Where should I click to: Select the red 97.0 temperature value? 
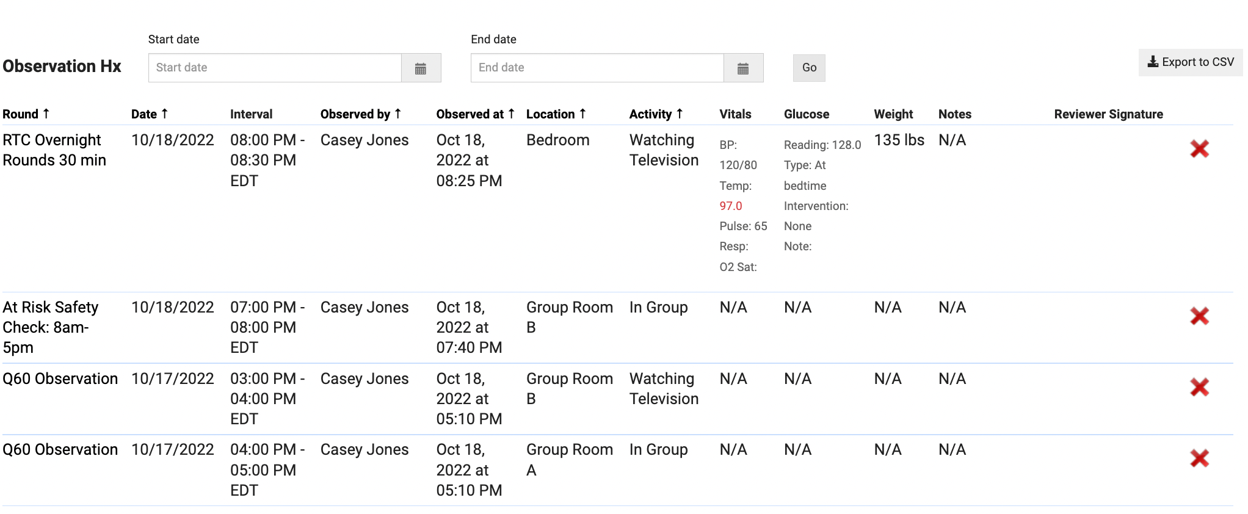click(x=730, y=206)
